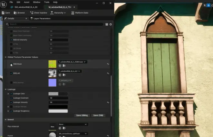Image resolution: width=213 pixels, height=137 pixels.
Task: Use selected asset icon for RGB Mask
Action: (60, 66)
